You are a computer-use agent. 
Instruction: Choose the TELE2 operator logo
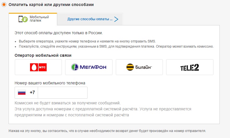point(190,67)
